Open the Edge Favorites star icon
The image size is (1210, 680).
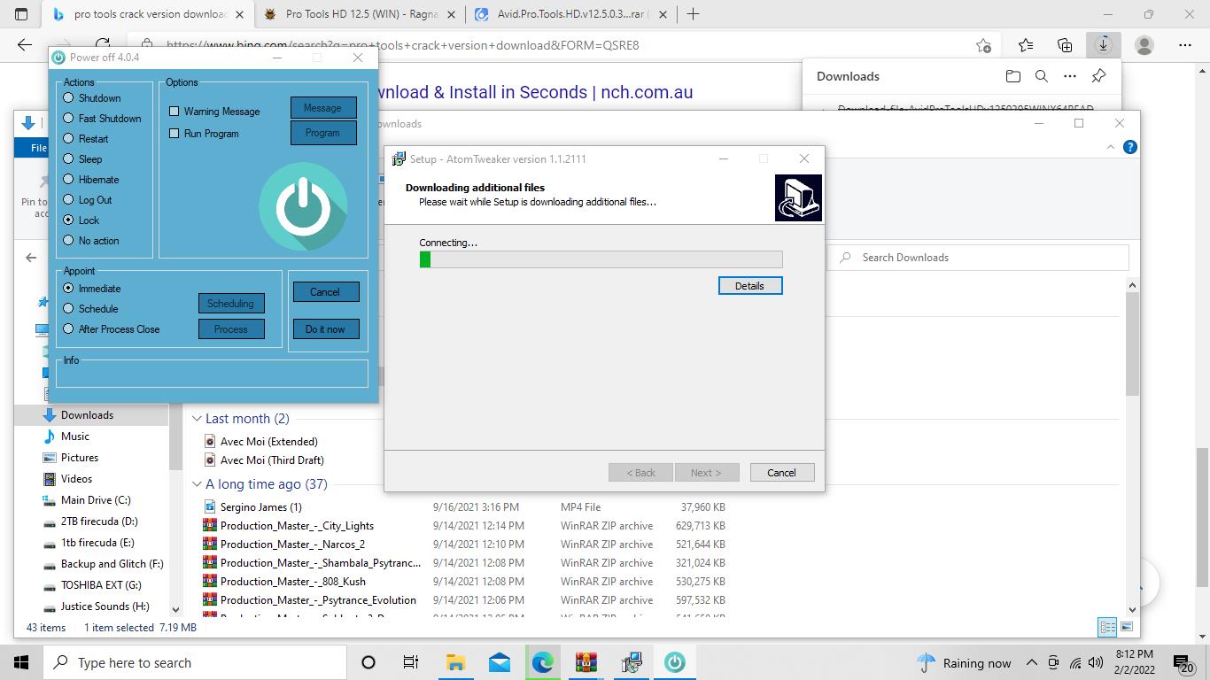click(1026, 45)
